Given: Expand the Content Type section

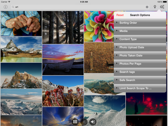Looking at the screenshot, I should click(140, 39).
